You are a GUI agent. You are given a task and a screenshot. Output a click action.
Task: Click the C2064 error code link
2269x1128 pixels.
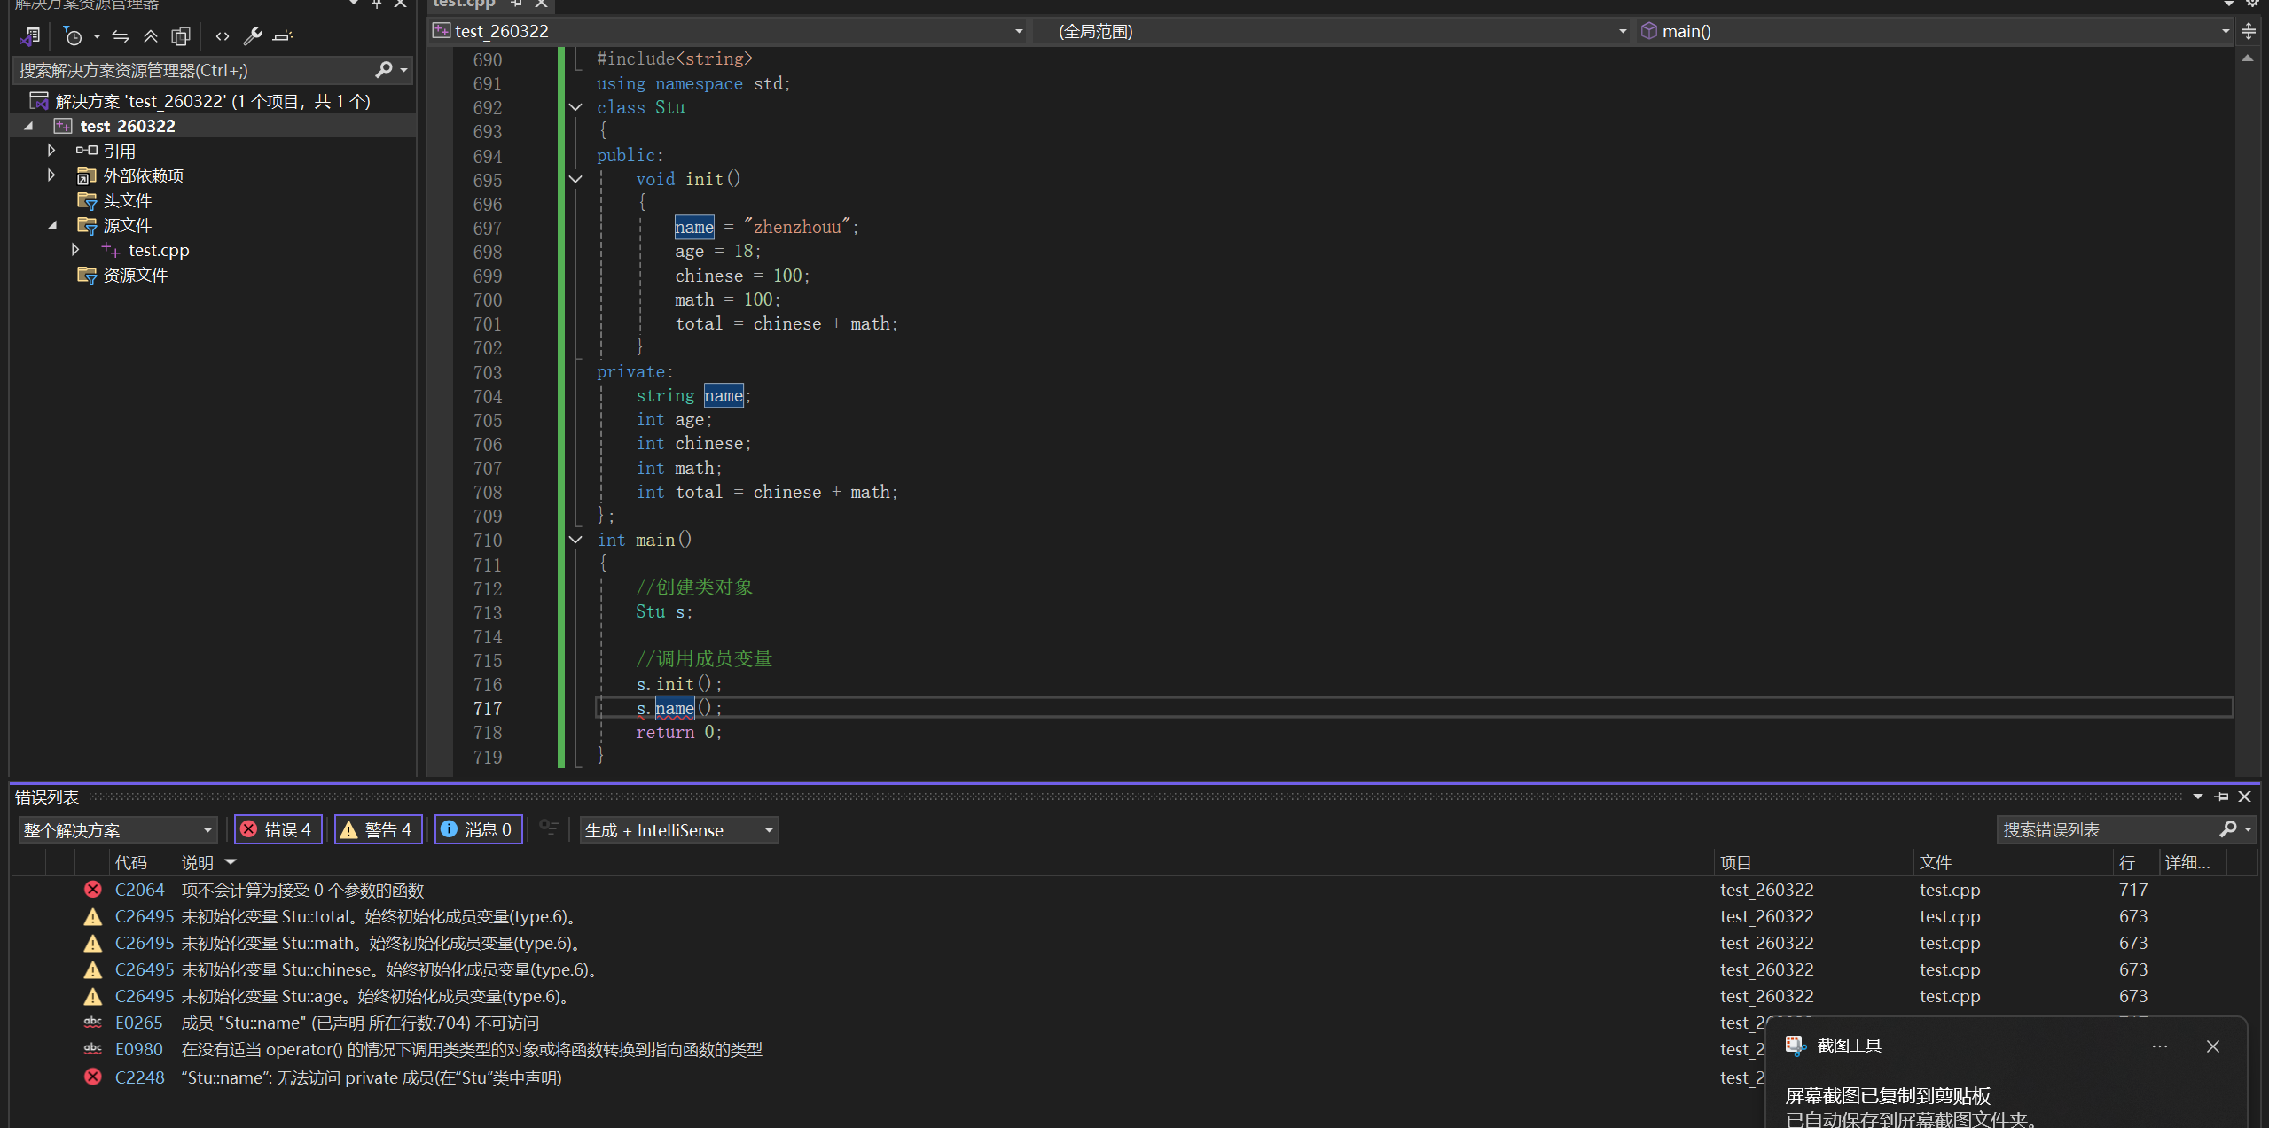click(140, 890)
